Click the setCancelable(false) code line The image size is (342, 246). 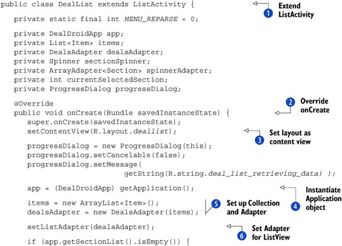(106, 155)
